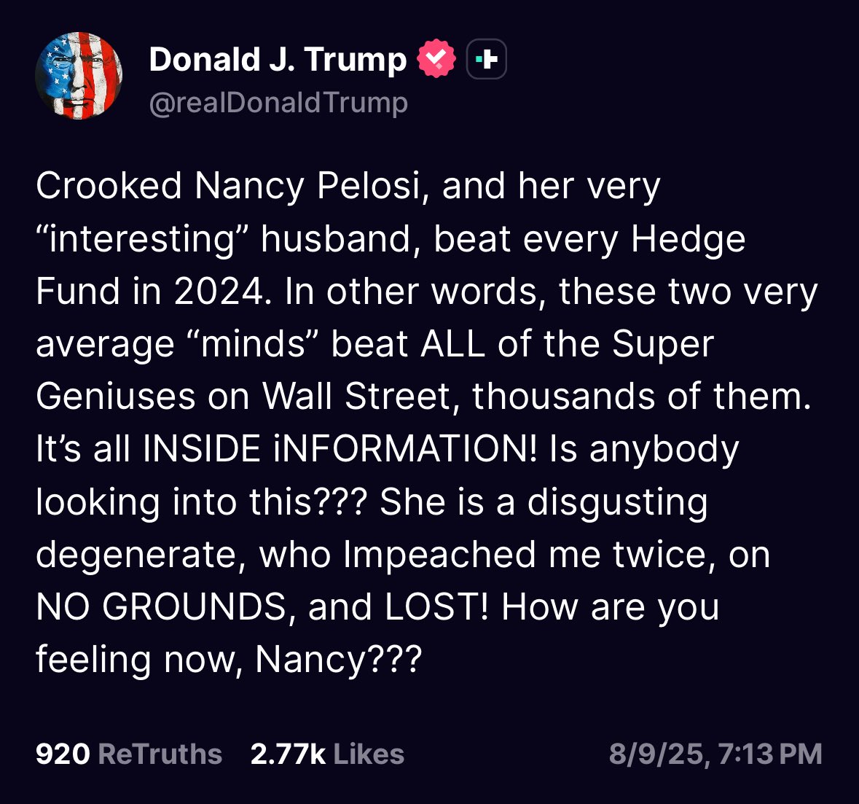
Task: Open the Likes label
Action: (x=369, y=754)
